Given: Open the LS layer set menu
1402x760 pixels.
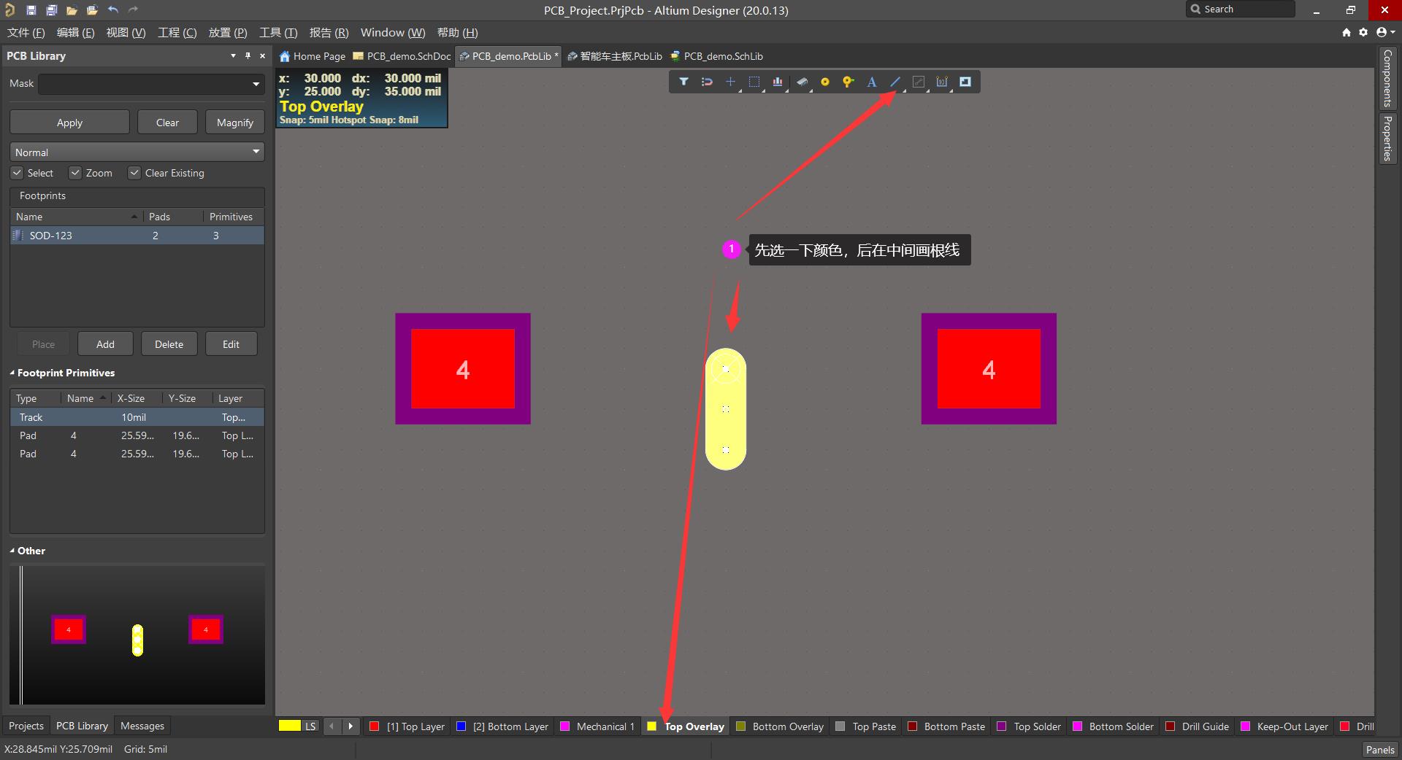Looking at the screenshot, I should pyautogui.click(x=310, y=726).
